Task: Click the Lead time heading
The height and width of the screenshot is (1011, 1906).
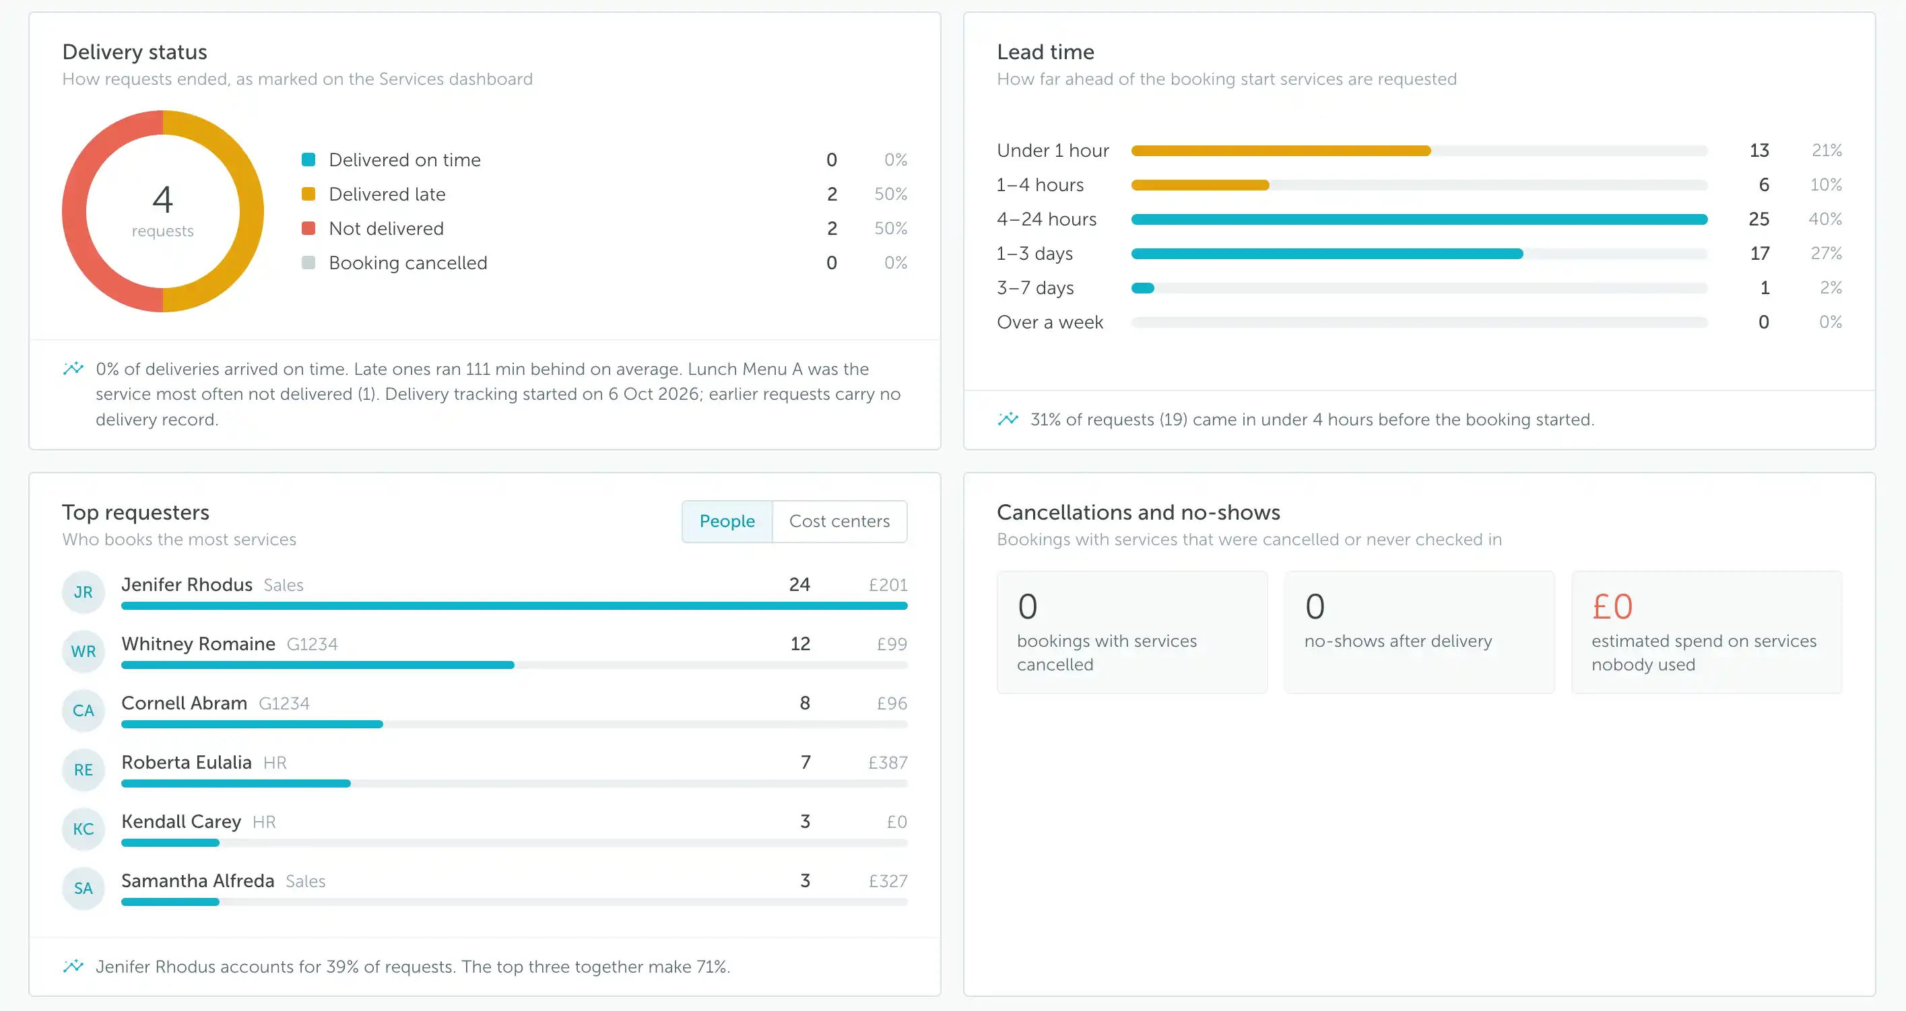Action: 1045,52
